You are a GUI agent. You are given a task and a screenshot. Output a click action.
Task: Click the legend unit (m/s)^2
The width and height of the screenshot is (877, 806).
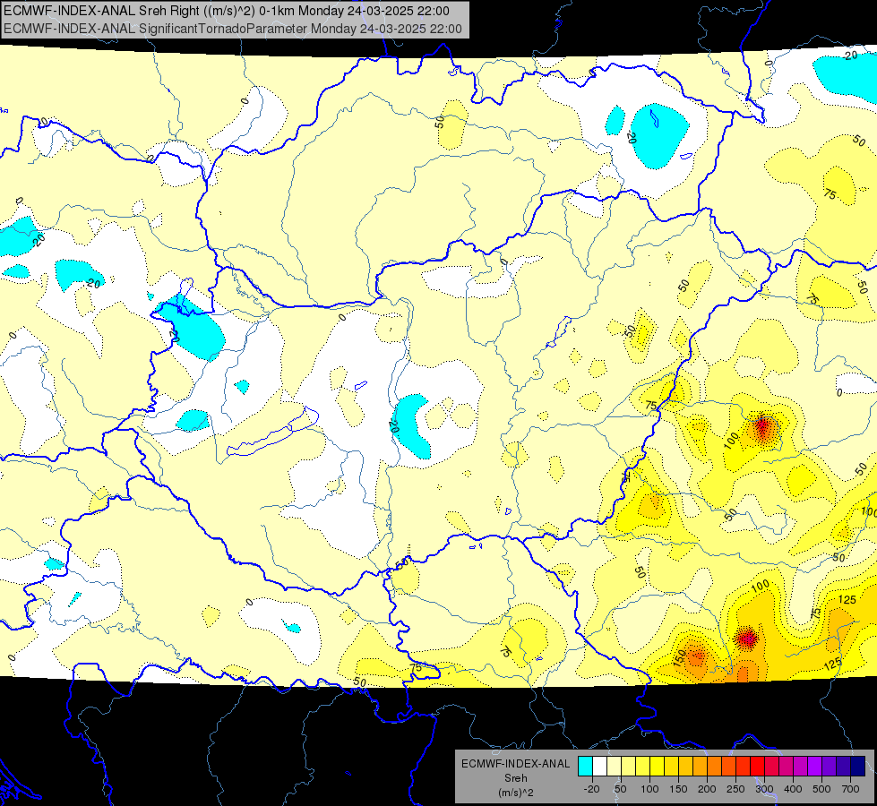[x=515, y=793]
